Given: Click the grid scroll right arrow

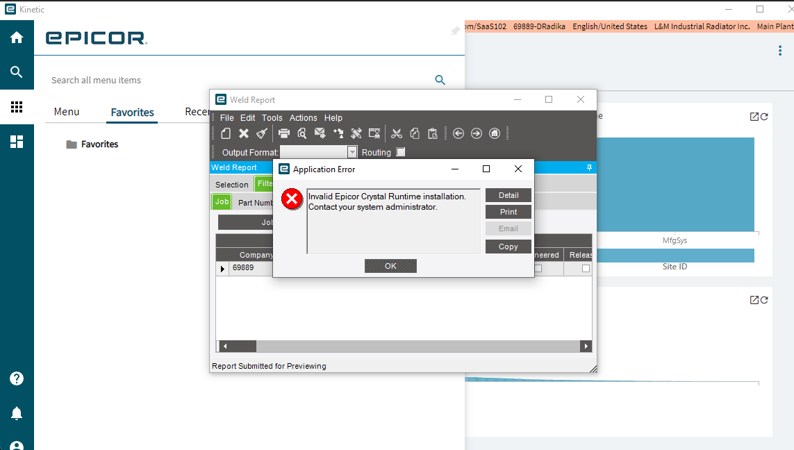Looking at the screenshot, I should [x=586, y=347].
